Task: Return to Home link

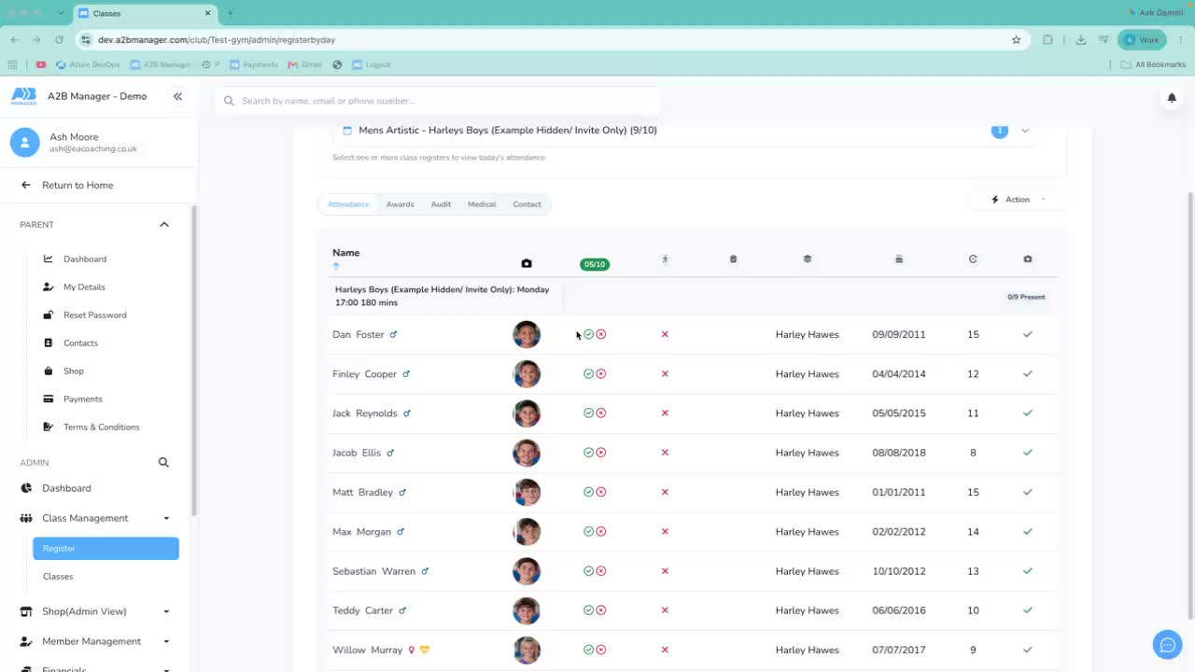Action: (77, 185)
